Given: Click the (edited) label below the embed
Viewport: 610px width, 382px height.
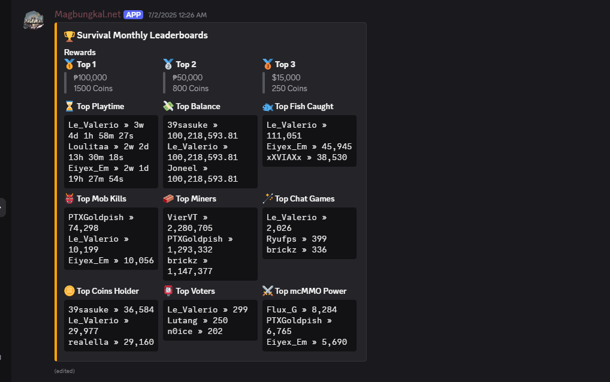Looking at the screenshot, I should coord(64,371).
